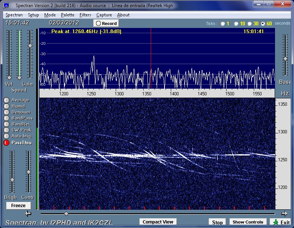294x228 pixels.
Task: Minimize the Spectran window
Action: click(259, 4)
